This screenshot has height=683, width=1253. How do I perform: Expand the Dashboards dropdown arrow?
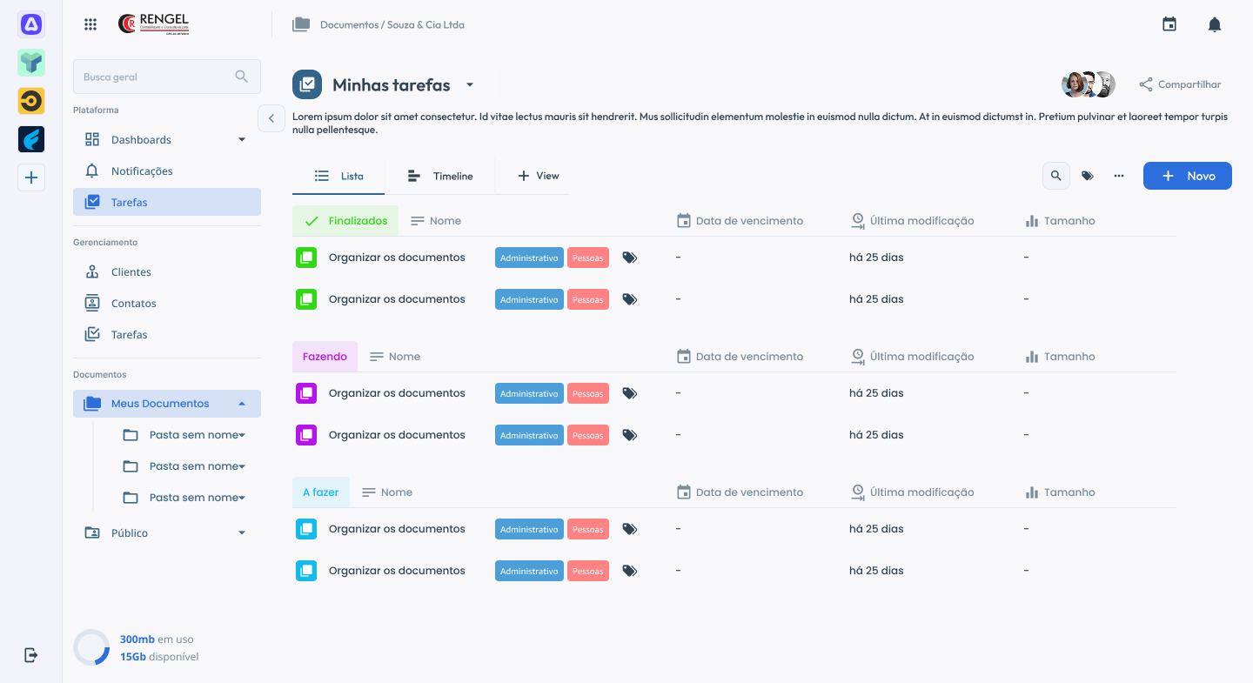point(242,140)
